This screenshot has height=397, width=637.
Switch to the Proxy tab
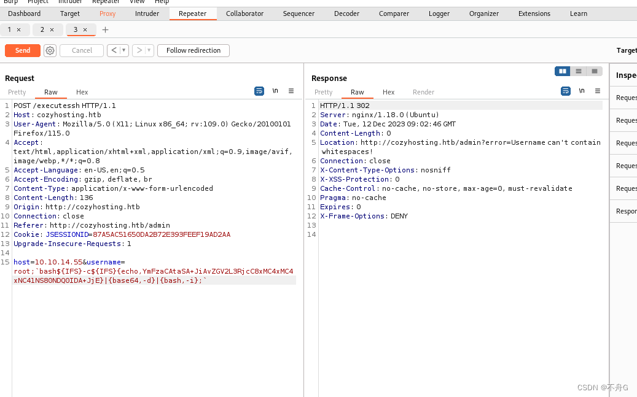point(107,13)
